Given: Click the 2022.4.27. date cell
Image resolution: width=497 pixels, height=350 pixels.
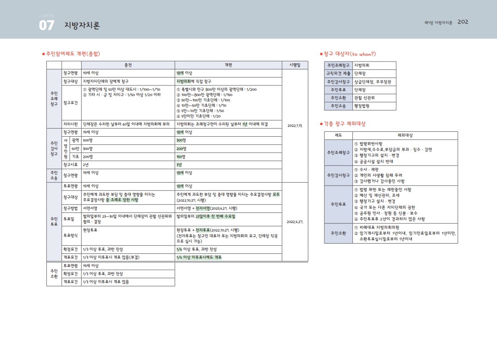Looking at the screenshot, I should (x=295, y=221).
